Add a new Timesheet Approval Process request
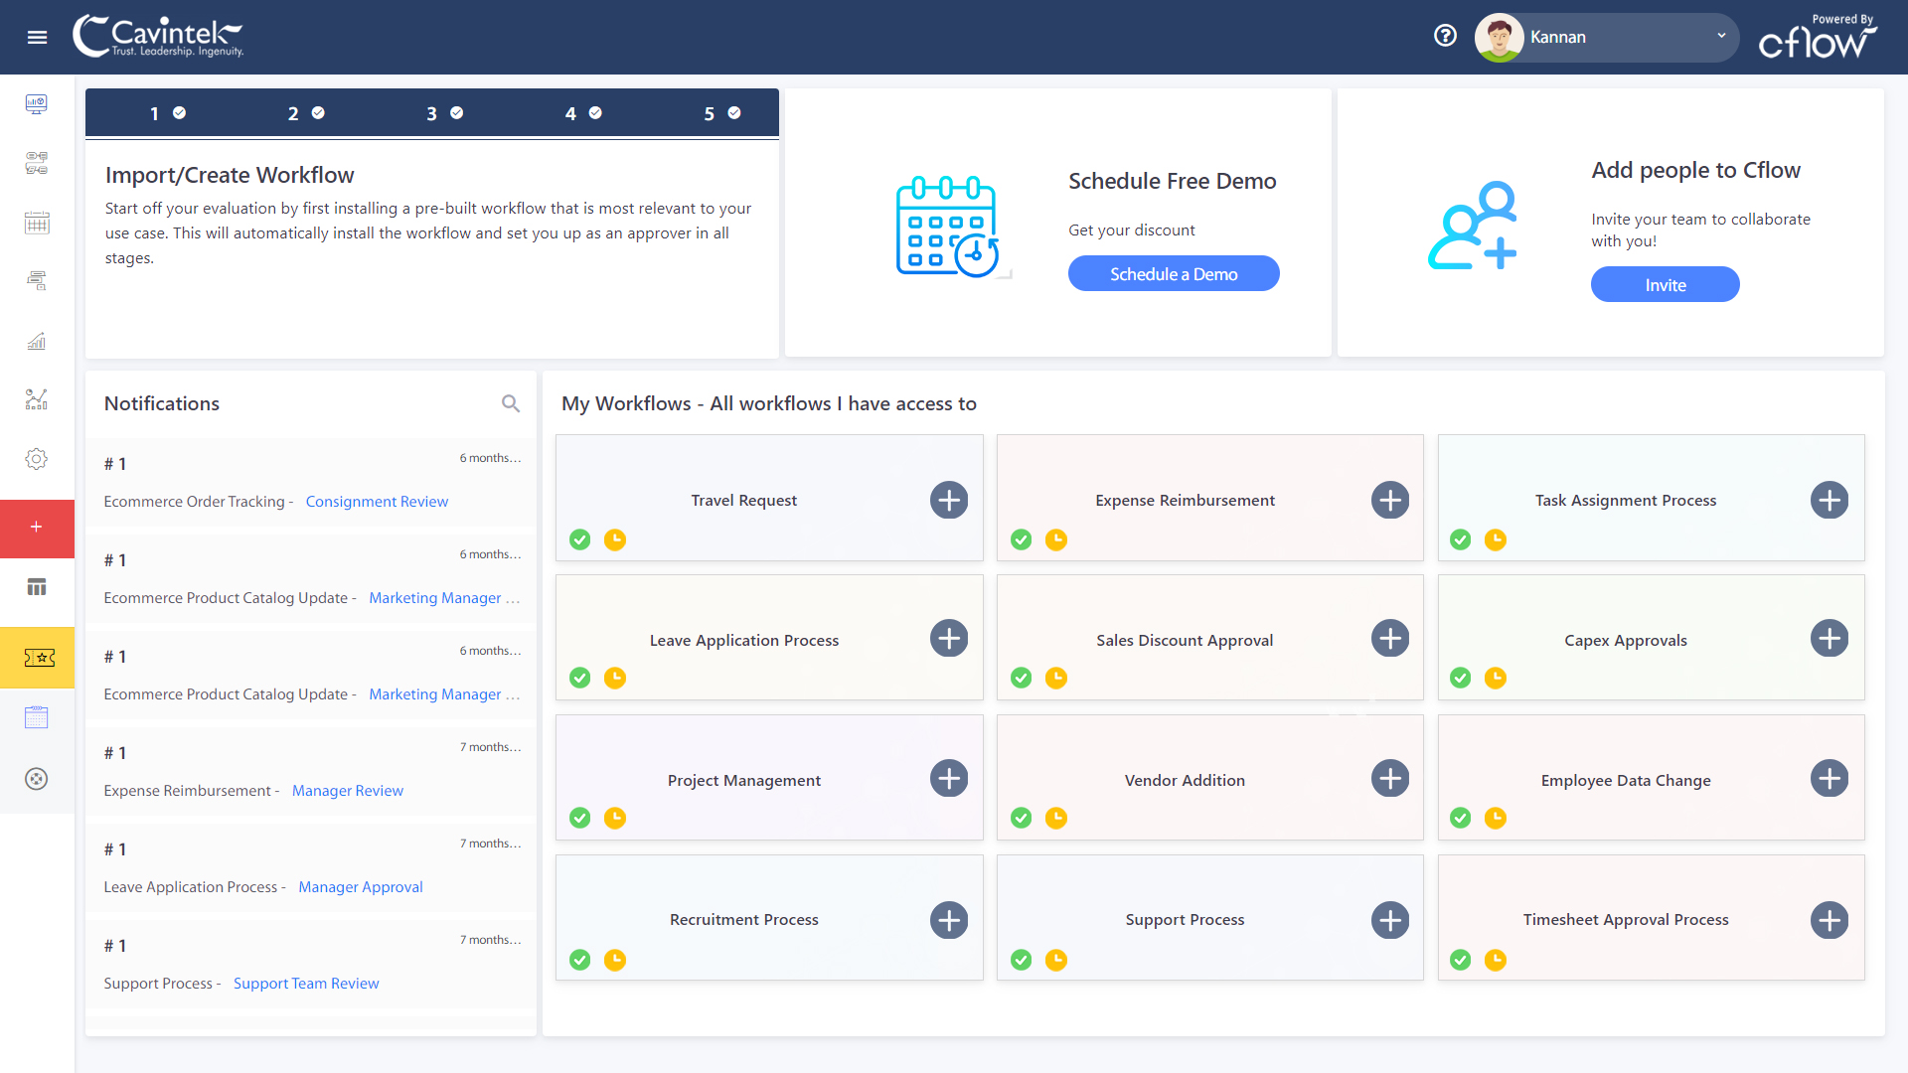Image resolution: width=1908 pixels, height=1073 pixels. point(1829,920)
